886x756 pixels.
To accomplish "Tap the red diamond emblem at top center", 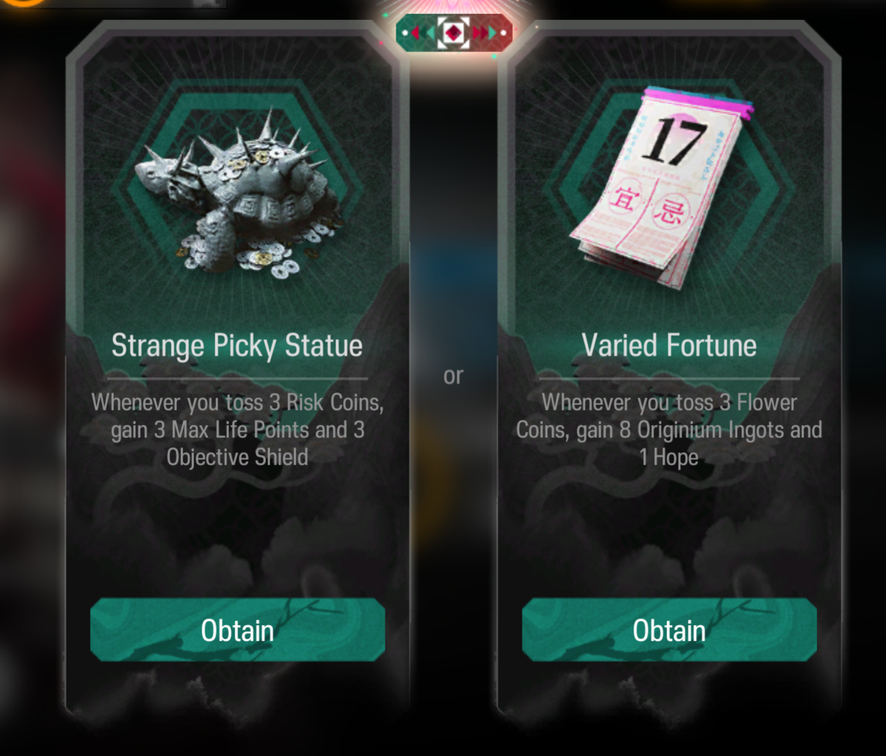I will 453,32.
